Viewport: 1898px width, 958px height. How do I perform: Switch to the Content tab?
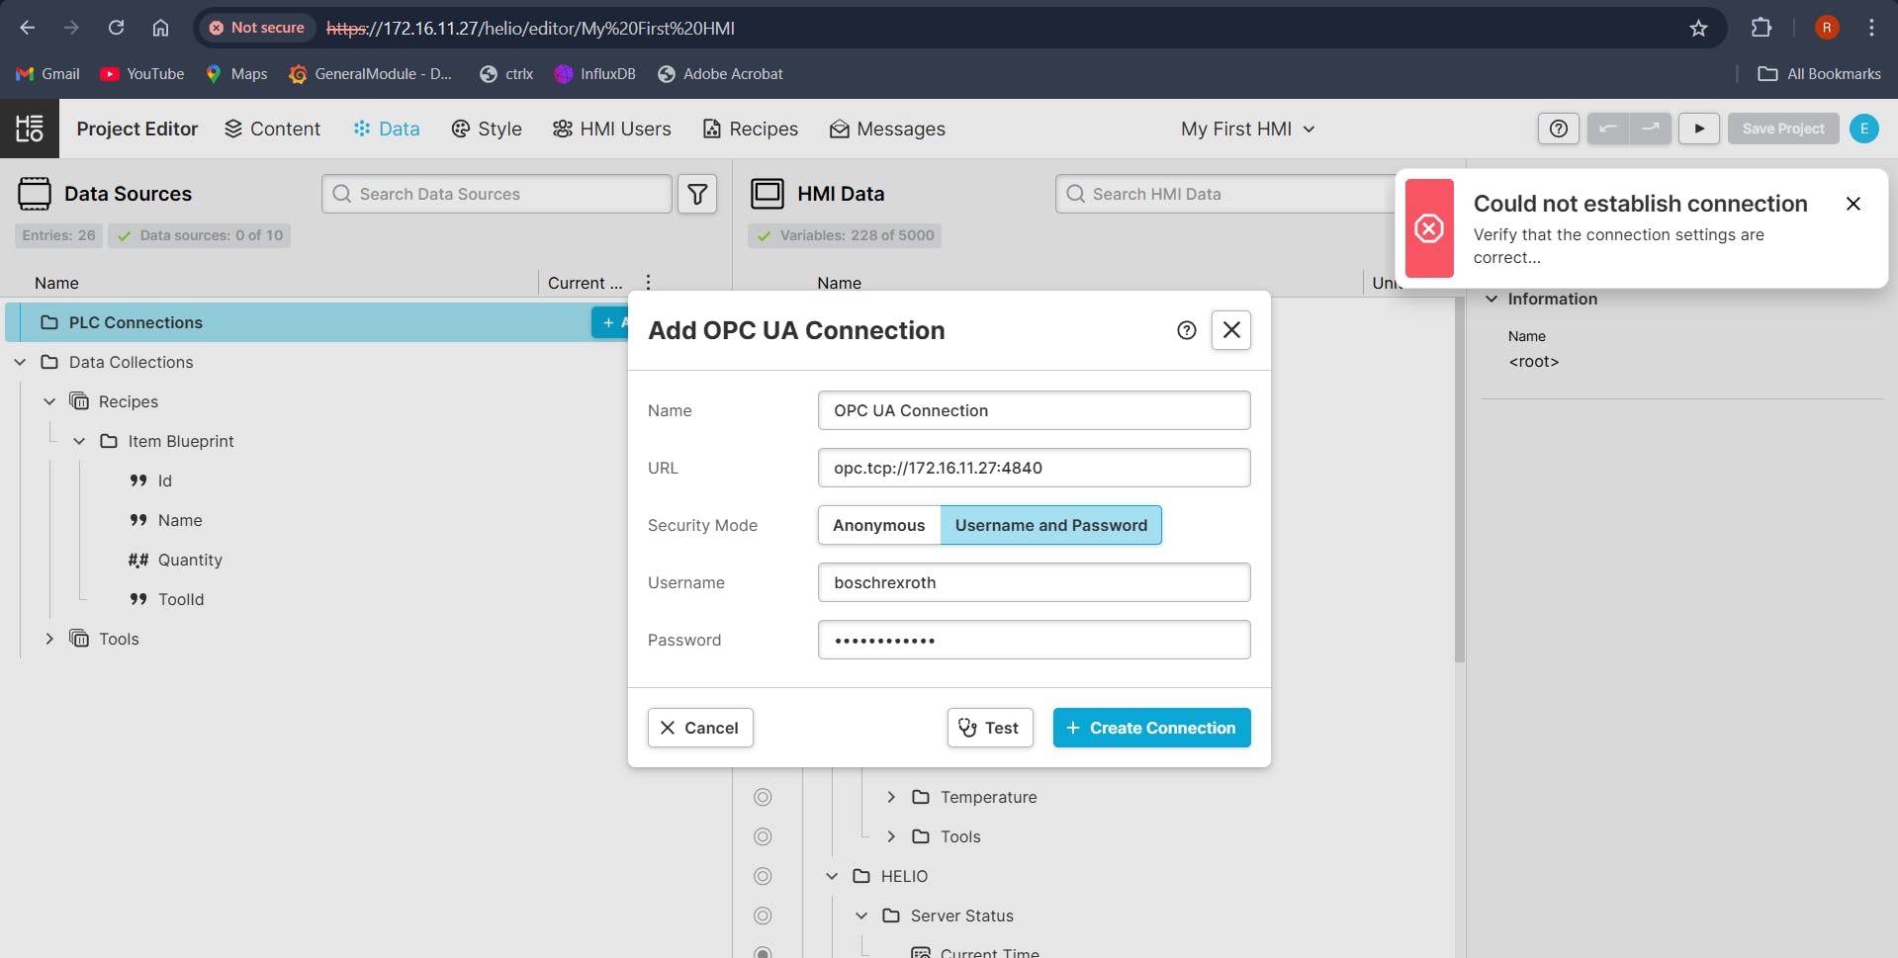272,129
